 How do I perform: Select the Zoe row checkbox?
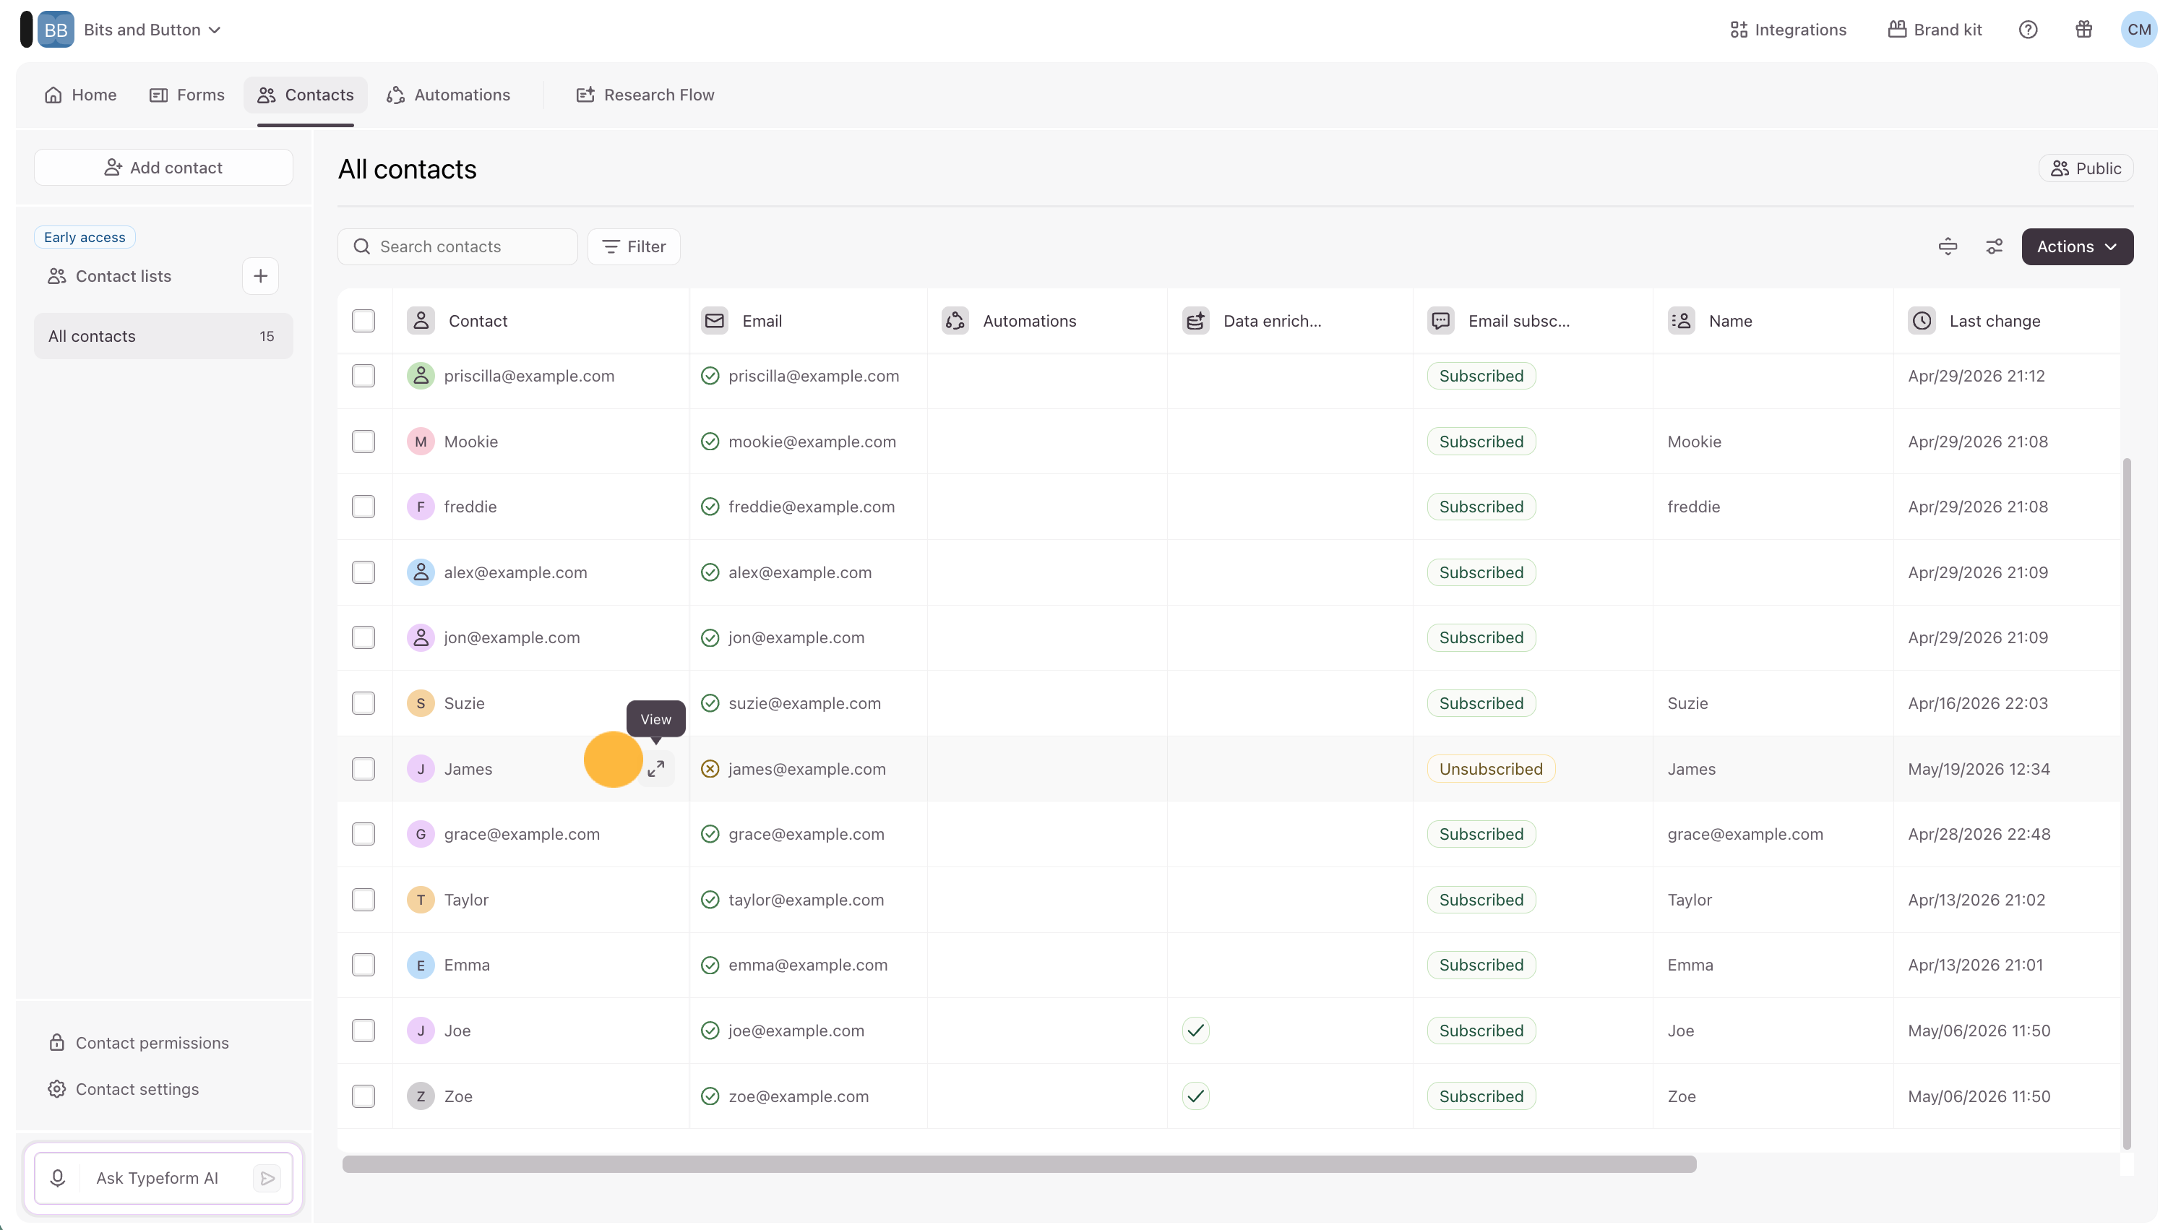(x=364, y=1096)
